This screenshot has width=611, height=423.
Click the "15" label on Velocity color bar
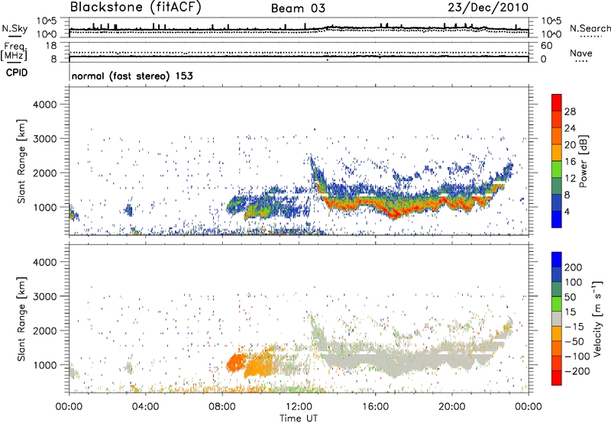570,312
